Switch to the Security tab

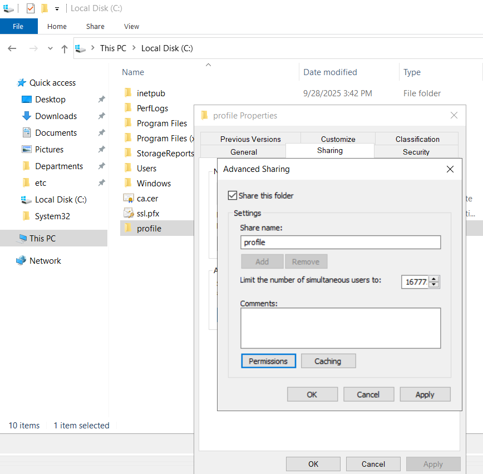coord(416,152)
